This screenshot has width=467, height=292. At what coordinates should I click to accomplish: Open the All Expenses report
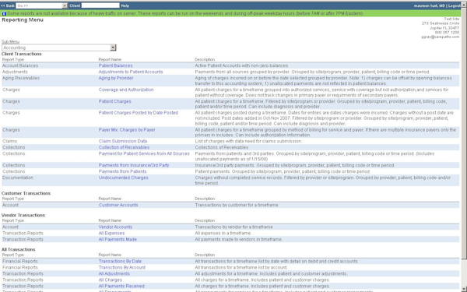pyautogui.click(x=111, y=234)
